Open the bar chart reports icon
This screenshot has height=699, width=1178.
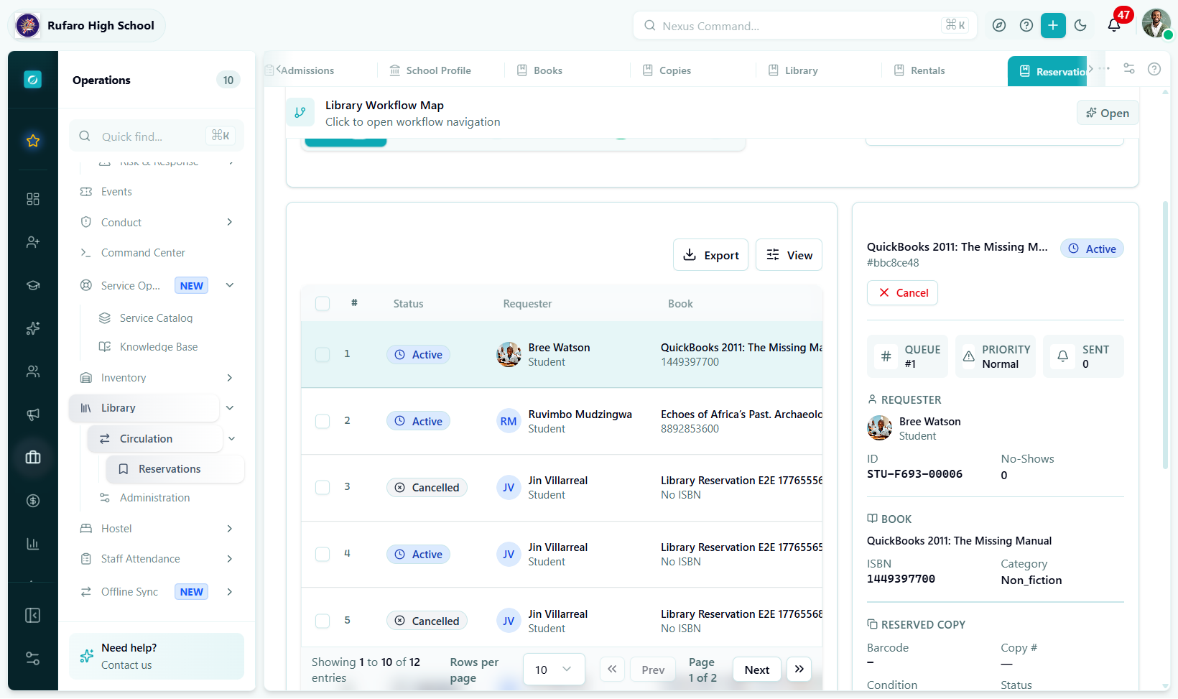pyautogui.click(x=33, y=544)
